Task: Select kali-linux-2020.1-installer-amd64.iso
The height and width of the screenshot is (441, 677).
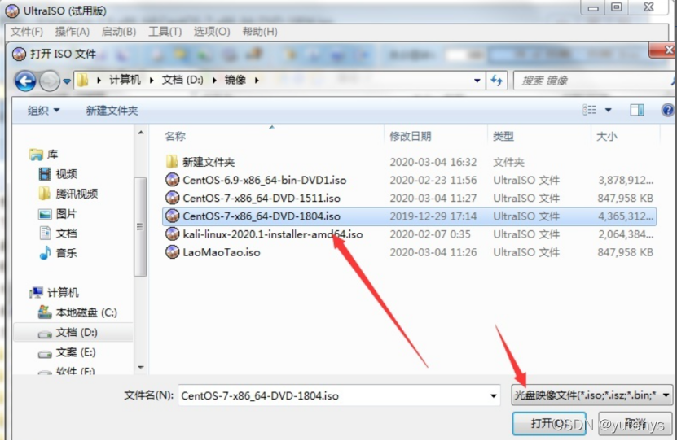Action: [272, 234]
